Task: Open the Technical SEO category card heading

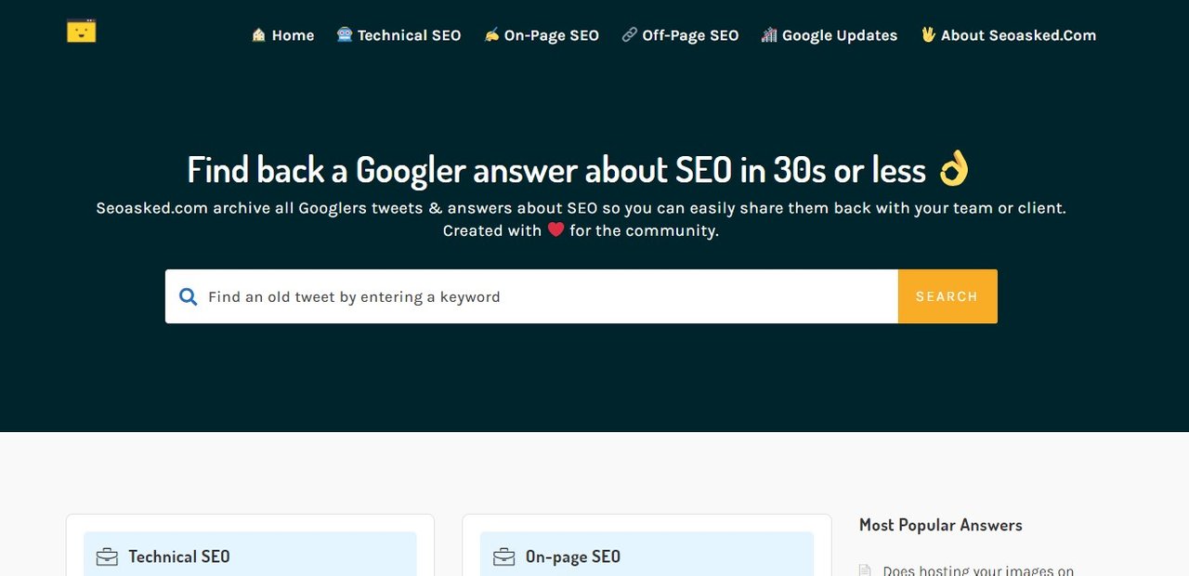Action: 179,556
